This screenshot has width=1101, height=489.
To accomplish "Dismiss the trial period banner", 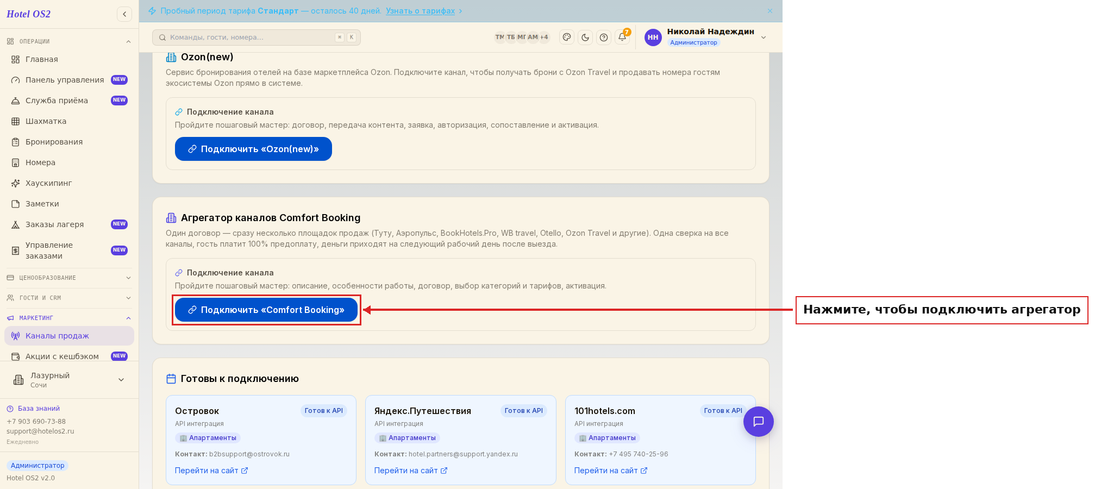I will pyautogui.click(x=770, y=11).
